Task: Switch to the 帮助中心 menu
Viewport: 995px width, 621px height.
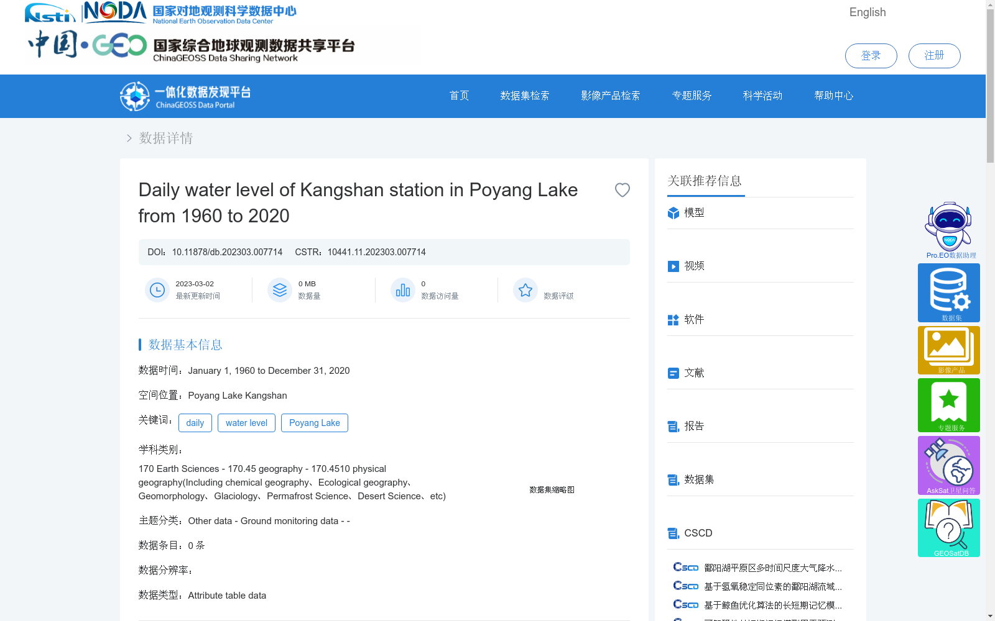Action: pos(833,96)
